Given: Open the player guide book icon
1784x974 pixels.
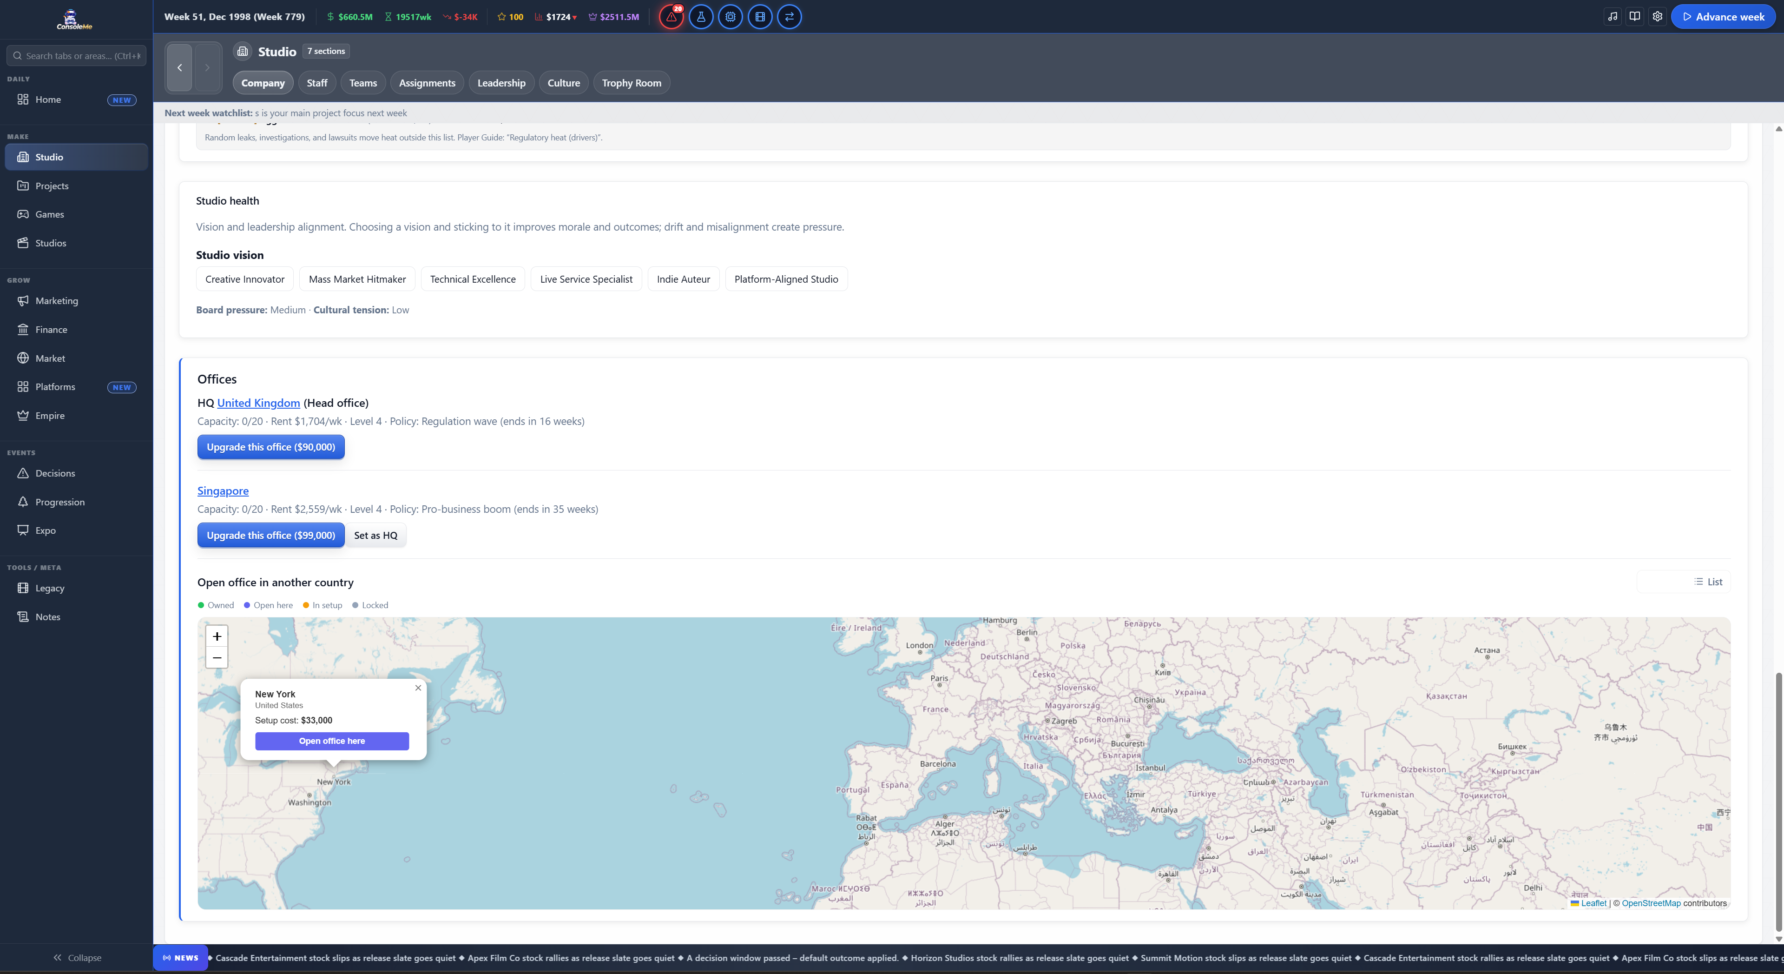Looking at the screenshot, I should [1635, 17].
